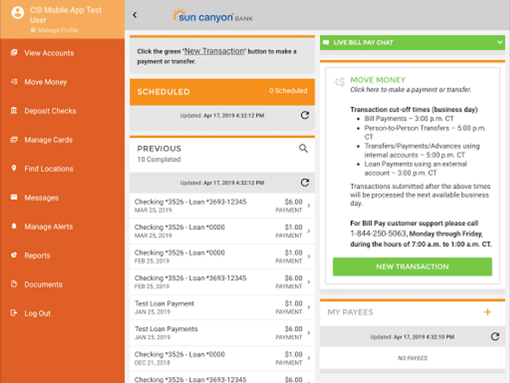Viewport: 510px width, 383px height.
Task: Click the Manage Cards icon
Action: click(x=14, y=140)
